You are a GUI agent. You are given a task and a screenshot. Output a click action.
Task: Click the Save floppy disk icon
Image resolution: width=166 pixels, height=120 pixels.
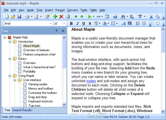click(19, 17)
